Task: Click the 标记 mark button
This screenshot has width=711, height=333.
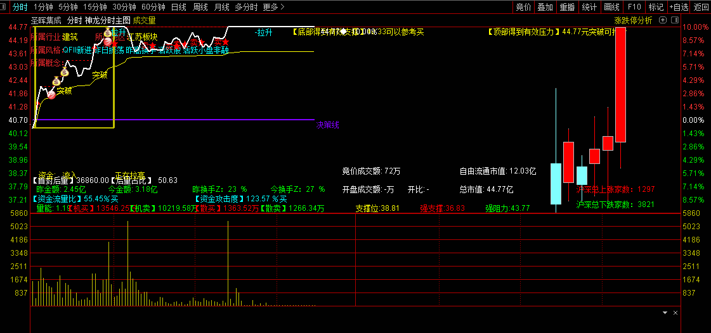Action: [x=656, y=7]
